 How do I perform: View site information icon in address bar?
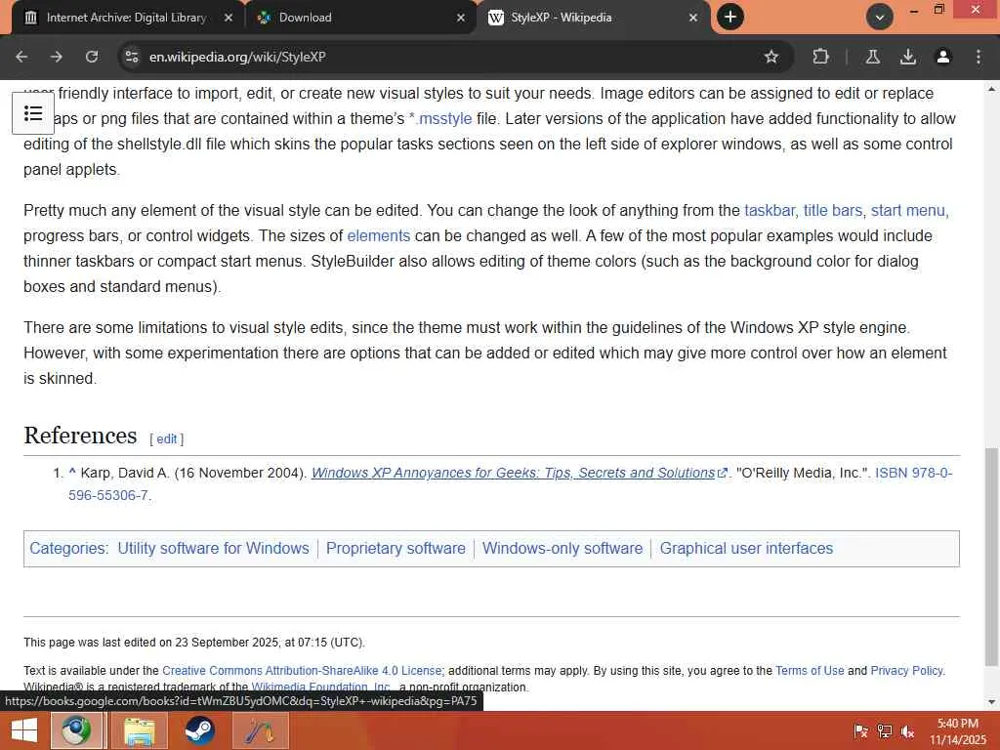point(132,57)
